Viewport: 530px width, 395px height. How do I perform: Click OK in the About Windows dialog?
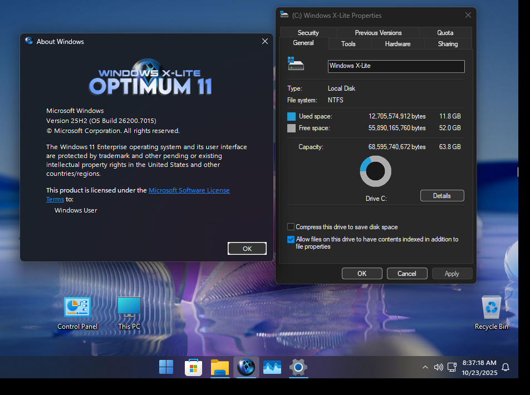(x=247, y=248)
